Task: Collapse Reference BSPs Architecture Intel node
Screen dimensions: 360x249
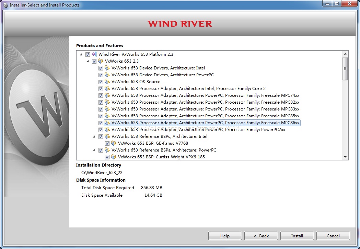Action: coord(94,136)
